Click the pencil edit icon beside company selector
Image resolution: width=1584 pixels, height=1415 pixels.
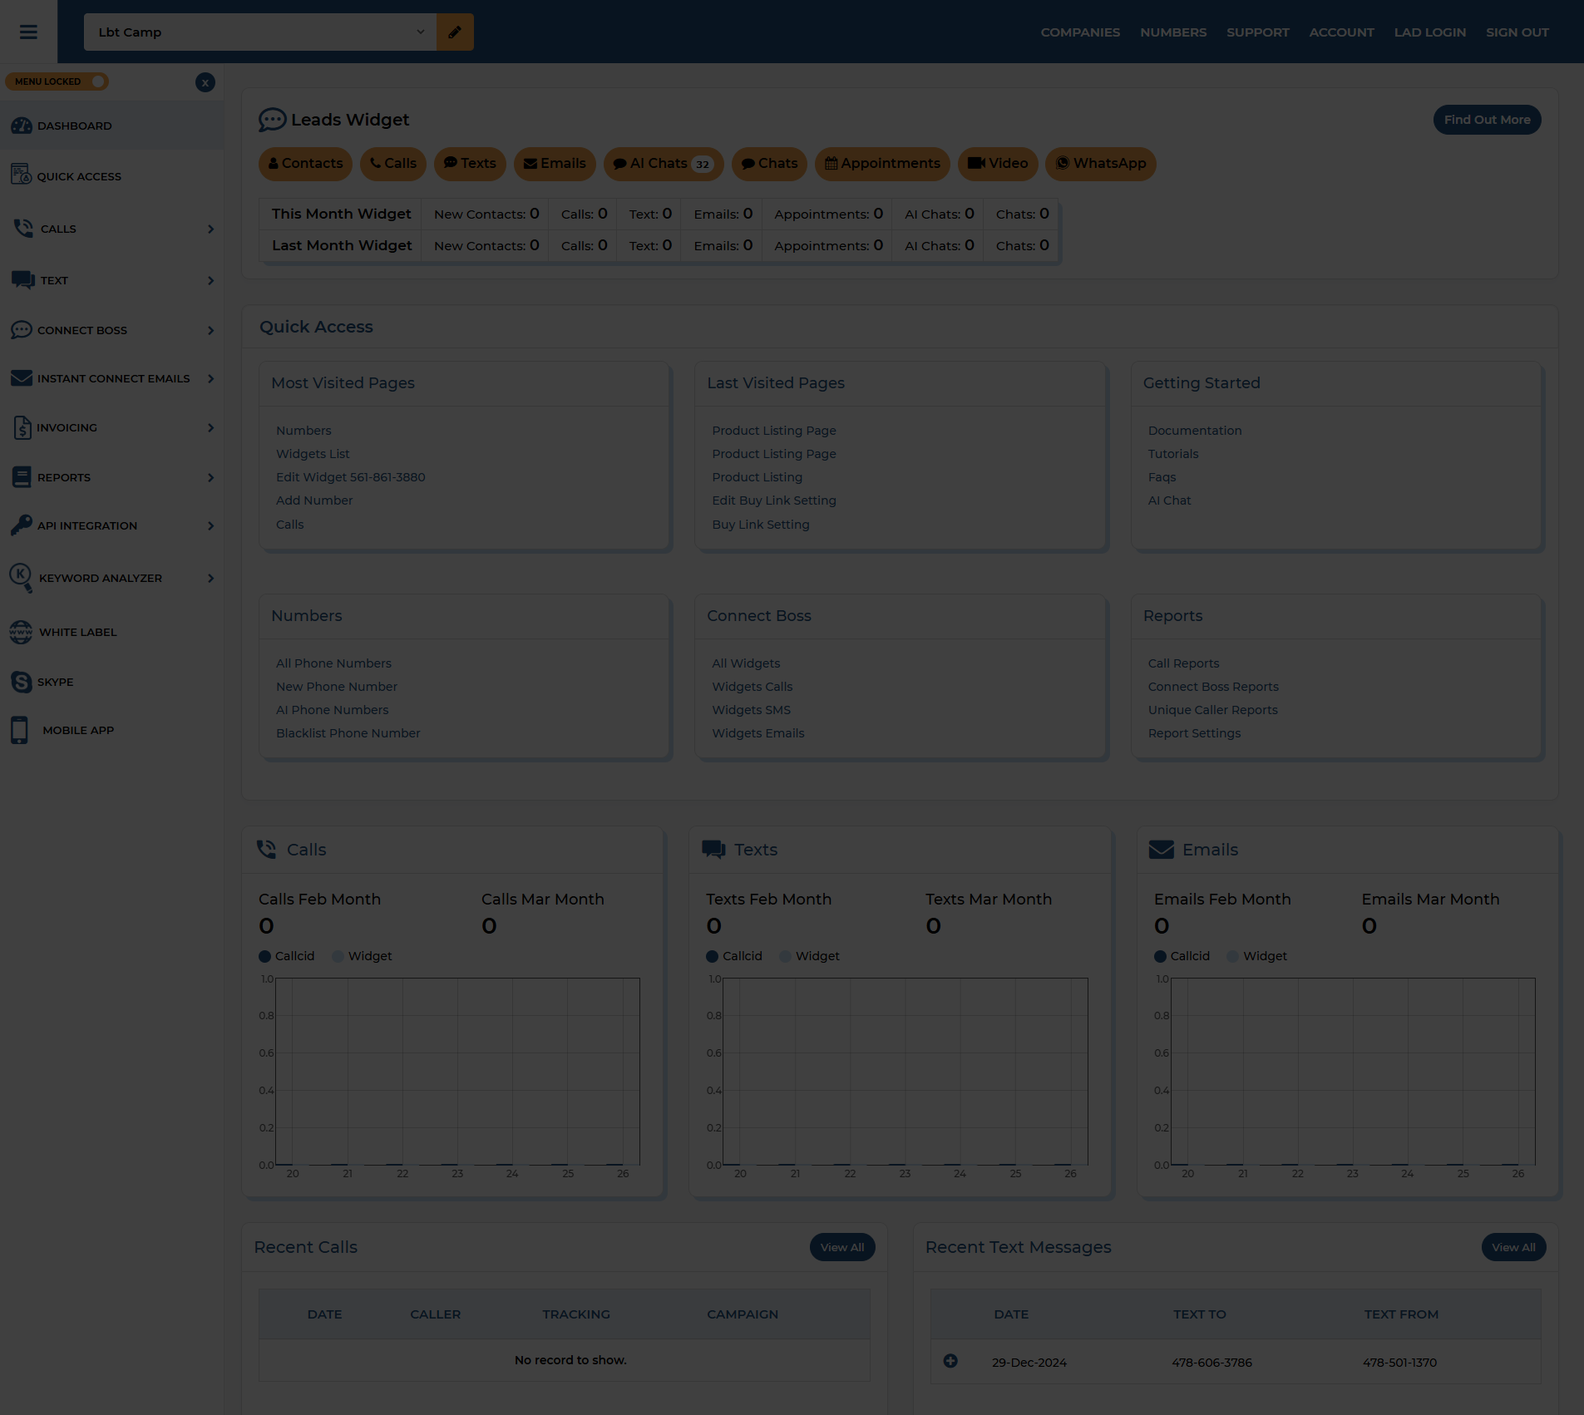coord(455,32)
